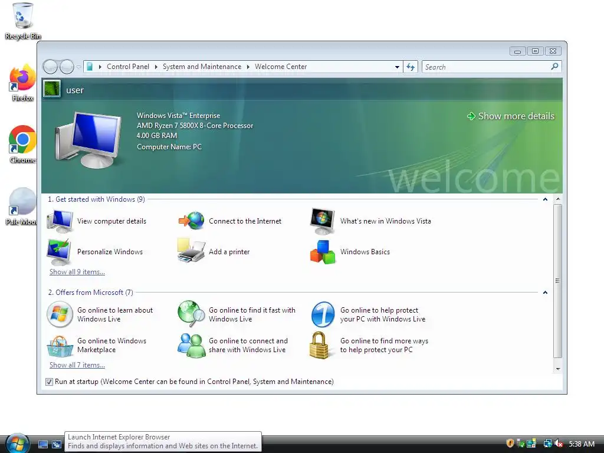This screenshot has width=604, height=453.
Task: Select the Firefox desktop shortcut
Action: [x=23, y=83]
